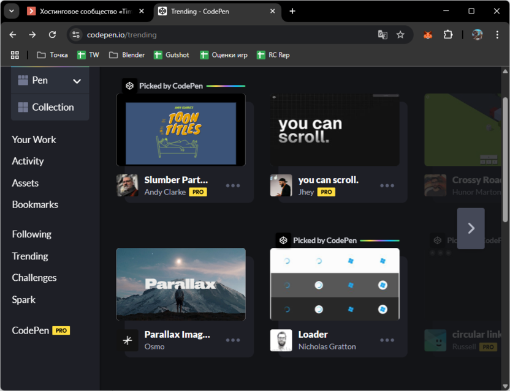The width and height of the screenshot is (510, 391).
Task: Open the Chrome tab search dropdown
Action: point(12,11)
